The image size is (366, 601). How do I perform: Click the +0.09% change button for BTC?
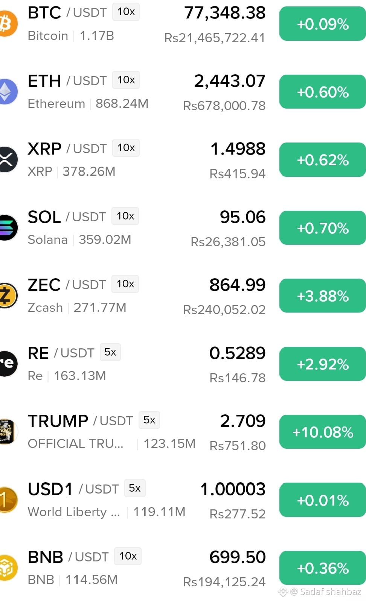(322, 24)
